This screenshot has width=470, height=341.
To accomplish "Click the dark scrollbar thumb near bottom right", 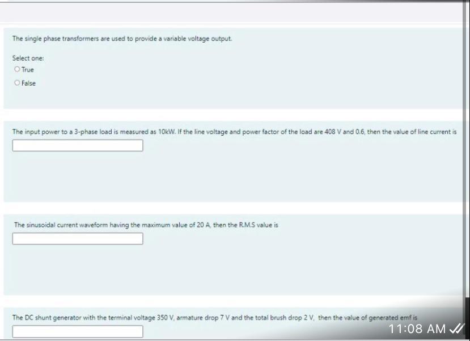I will pos(468,318).
